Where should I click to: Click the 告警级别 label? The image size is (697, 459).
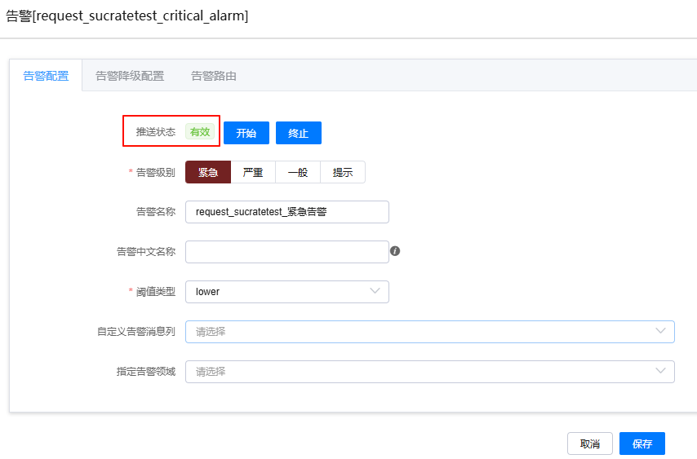(155, 172)
